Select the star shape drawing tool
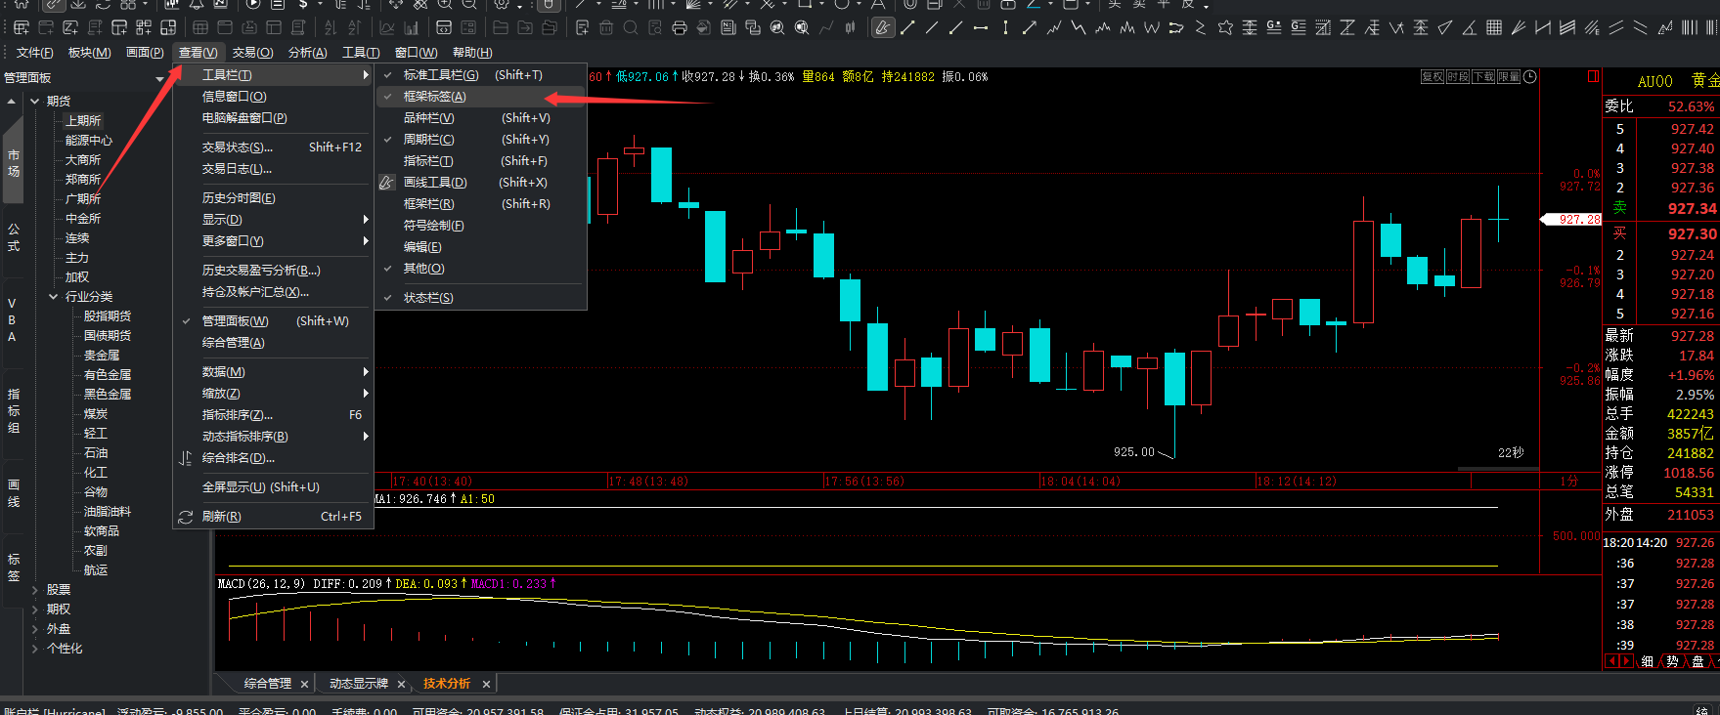 tap(1225, 27)
